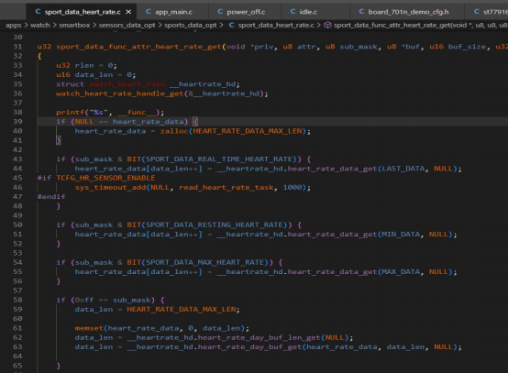Switch to the app_main.c tab
508x373 pixels.
click(172, 12)
